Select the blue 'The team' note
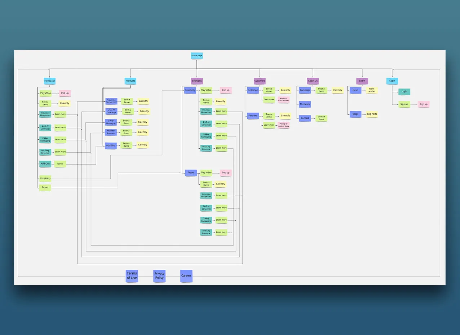Image resolution: width=460 pixels, height=335 pixels. click(x=305, y=104)
